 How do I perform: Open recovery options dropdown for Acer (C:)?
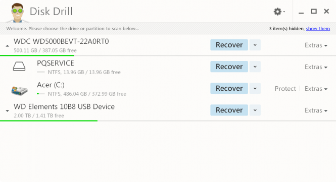255,88
